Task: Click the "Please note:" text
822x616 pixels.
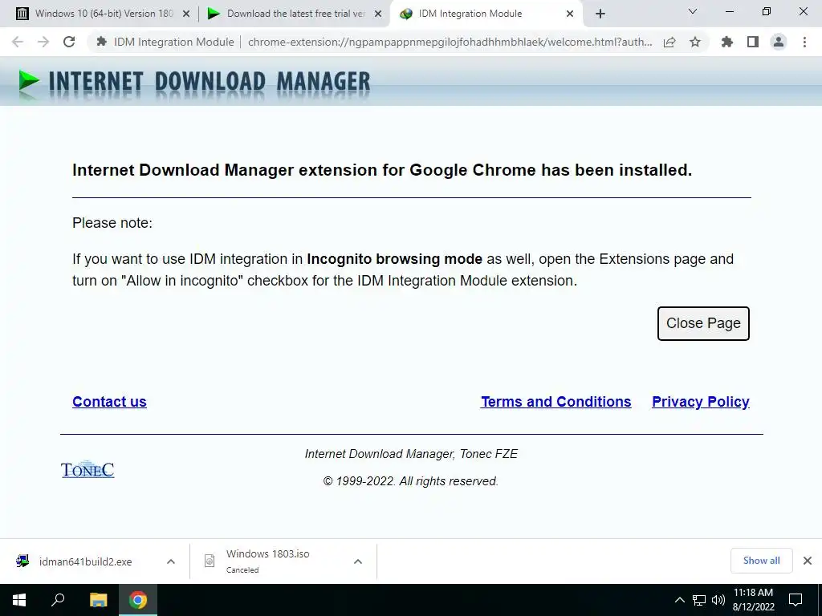Action: [112, 223]
